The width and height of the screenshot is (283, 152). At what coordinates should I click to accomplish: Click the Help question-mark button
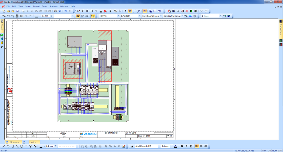tap(60, 11)
